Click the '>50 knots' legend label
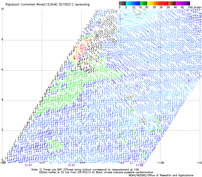Viewport: 202px width, 177px height. [x=194, y=7]
